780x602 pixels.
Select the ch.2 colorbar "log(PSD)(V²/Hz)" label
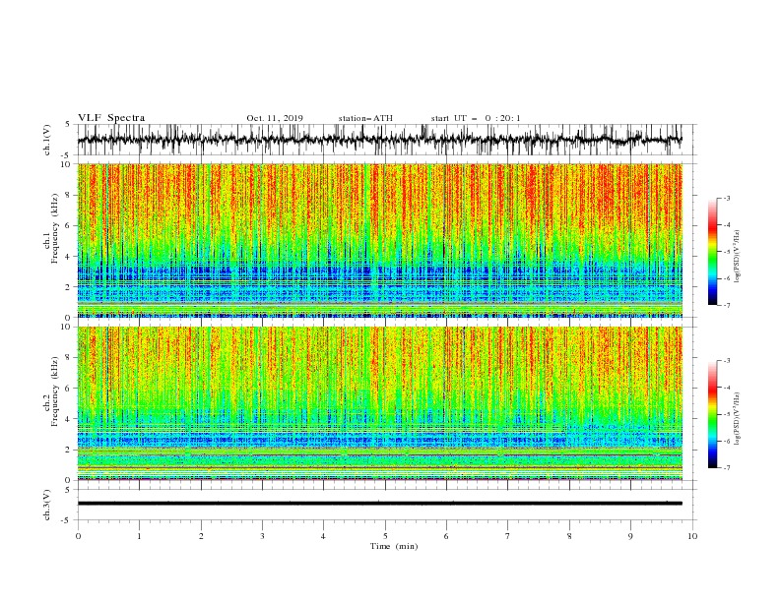737,418
